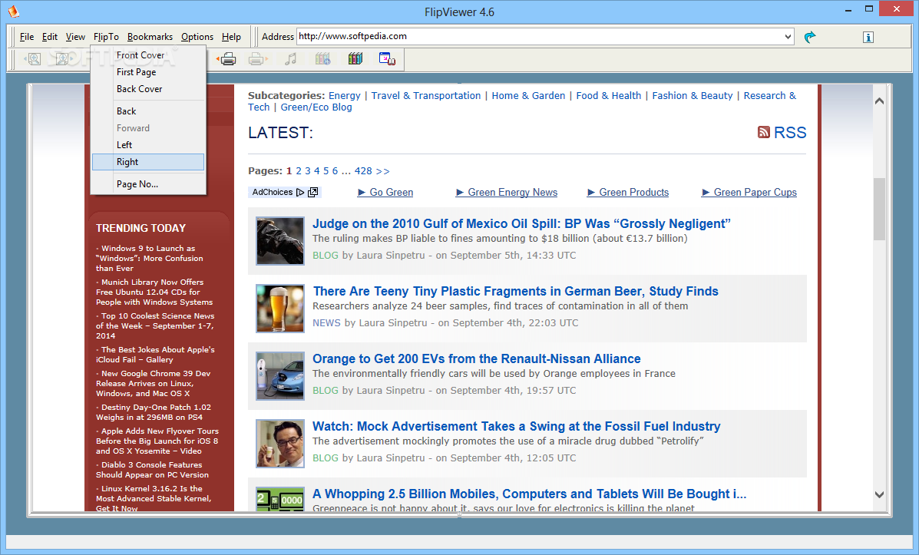919x555 pixels.
Task: Open the Plastic Fragments in German Beer article
Action: point(516,291)
